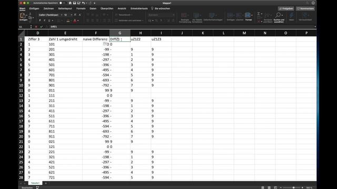The height and width of the screenshot is (189, 337).
Task: Open the Undo history dropdown arrow
Action: [86, 3]
